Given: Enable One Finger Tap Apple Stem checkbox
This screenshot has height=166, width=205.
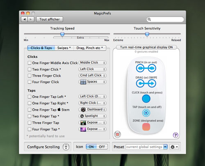Looking at the screenshot, I should coord(30,110).
